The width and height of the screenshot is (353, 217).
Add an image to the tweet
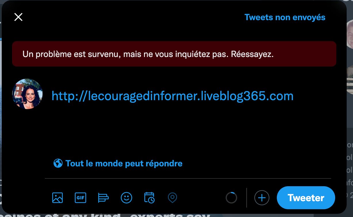57,198
